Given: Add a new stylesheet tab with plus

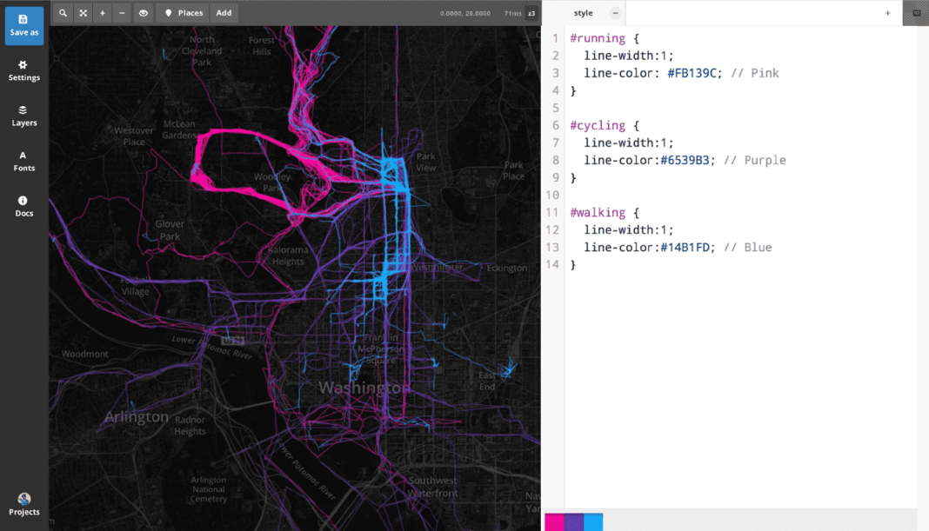Looking at the screenshot, I should [x=887, y=13].
